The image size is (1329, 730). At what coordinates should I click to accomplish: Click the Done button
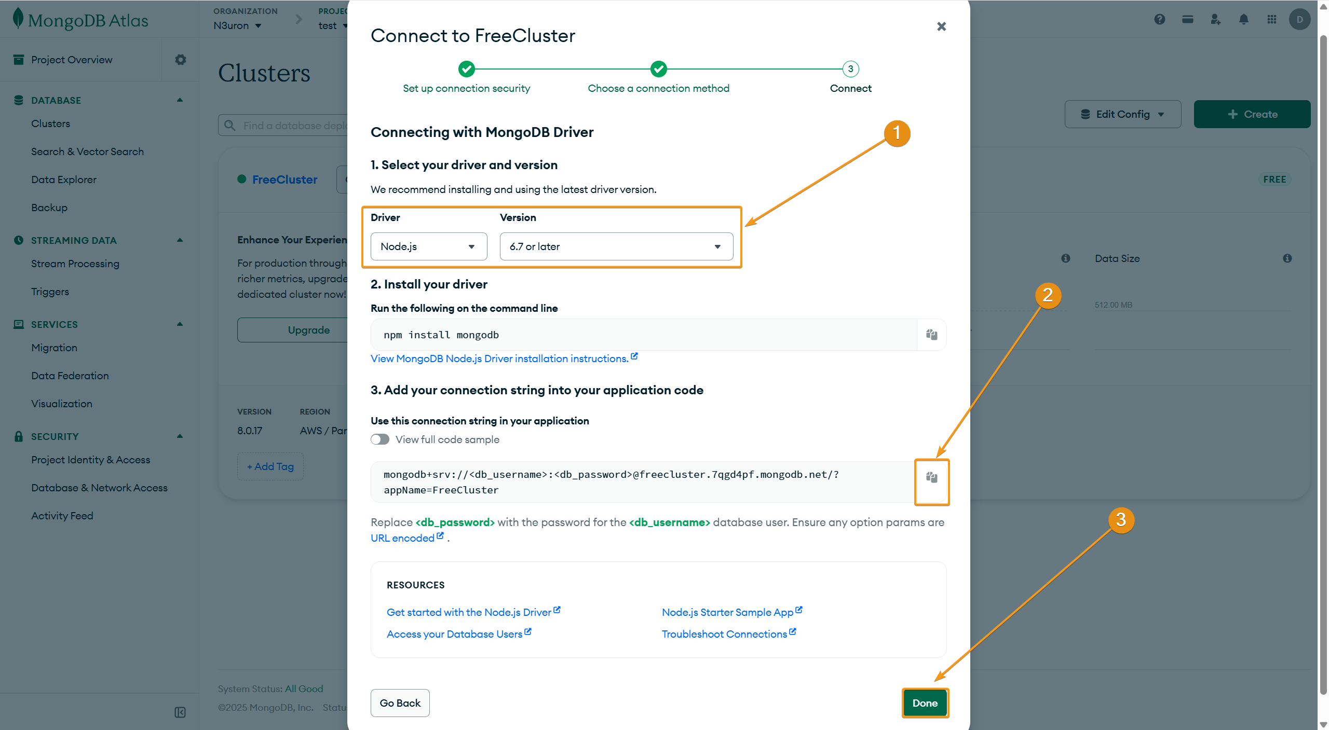(925, 703)
